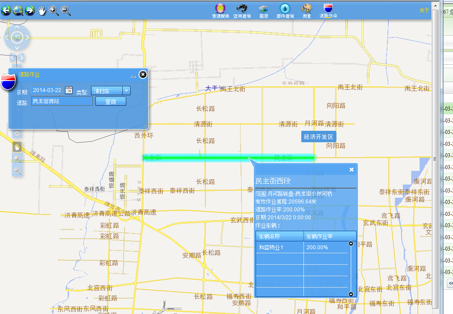Open the date picker calendar icon
The image size is (453, 314).
69,90
